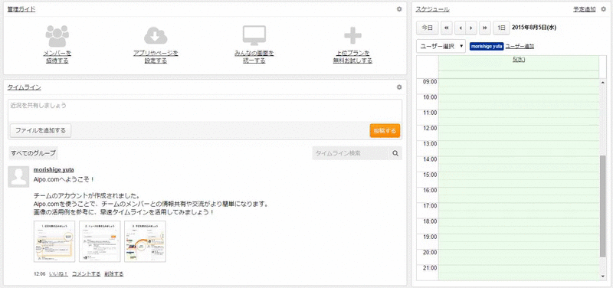Click the 投稿する orange button
The image size is (613, 288).
coord(385,130)
